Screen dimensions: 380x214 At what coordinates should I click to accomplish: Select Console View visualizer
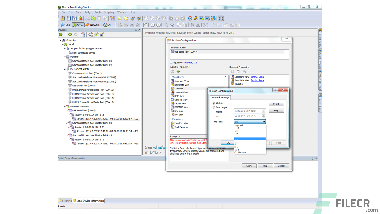point(179,100)
